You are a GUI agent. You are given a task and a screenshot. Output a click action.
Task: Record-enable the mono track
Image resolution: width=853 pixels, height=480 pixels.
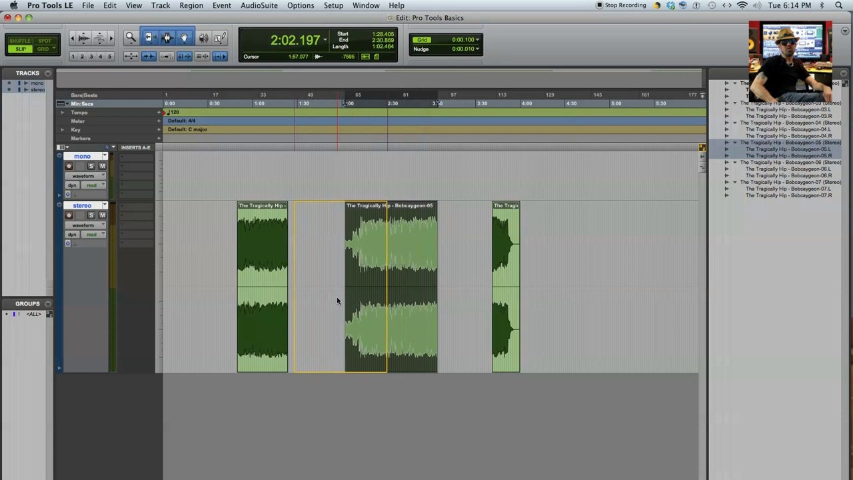[x=69, y=166]
